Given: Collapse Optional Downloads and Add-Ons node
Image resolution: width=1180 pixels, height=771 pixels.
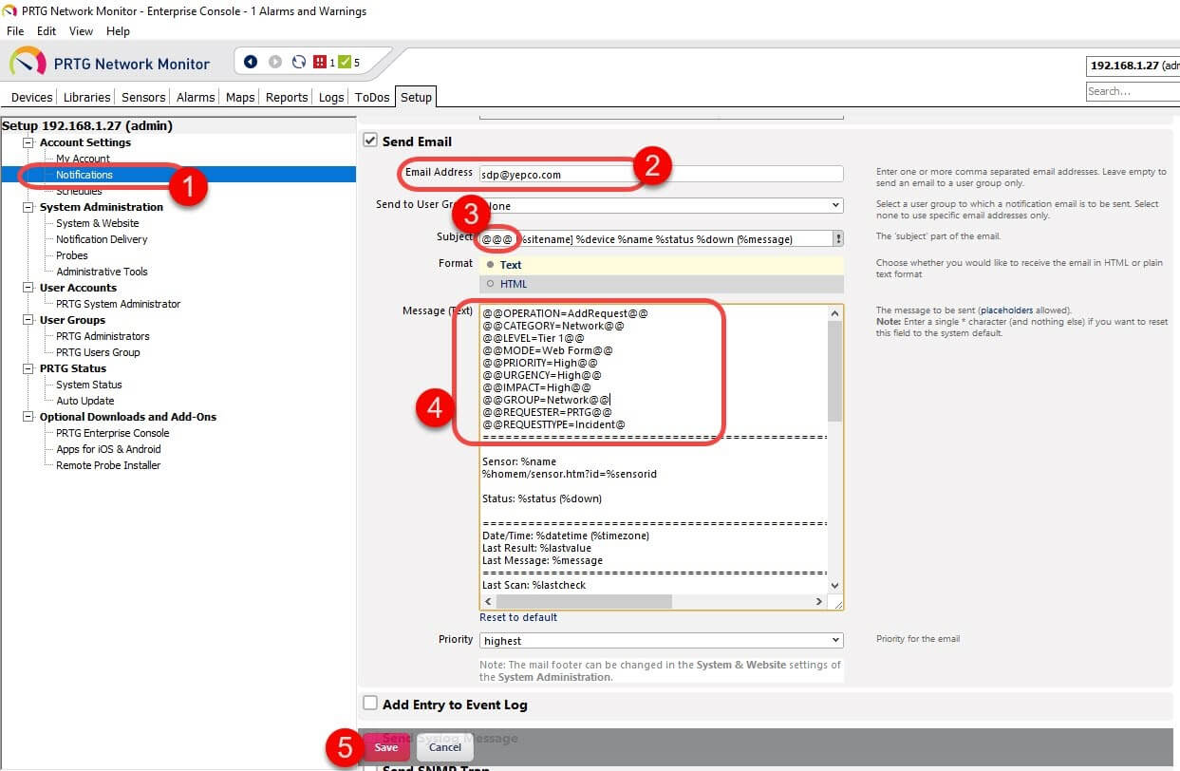Looking at the screenshot, I should click(28, 417).
